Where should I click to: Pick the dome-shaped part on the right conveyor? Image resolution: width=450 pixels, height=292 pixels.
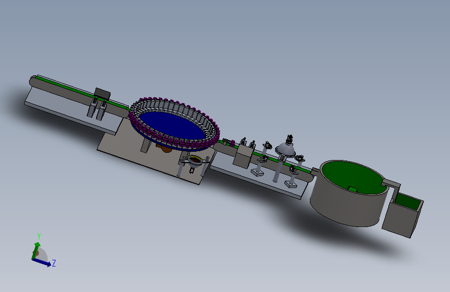[x=285, y=149]
